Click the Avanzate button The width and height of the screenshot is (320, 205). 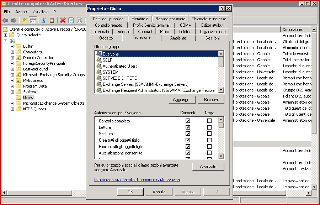click(208, 167)
